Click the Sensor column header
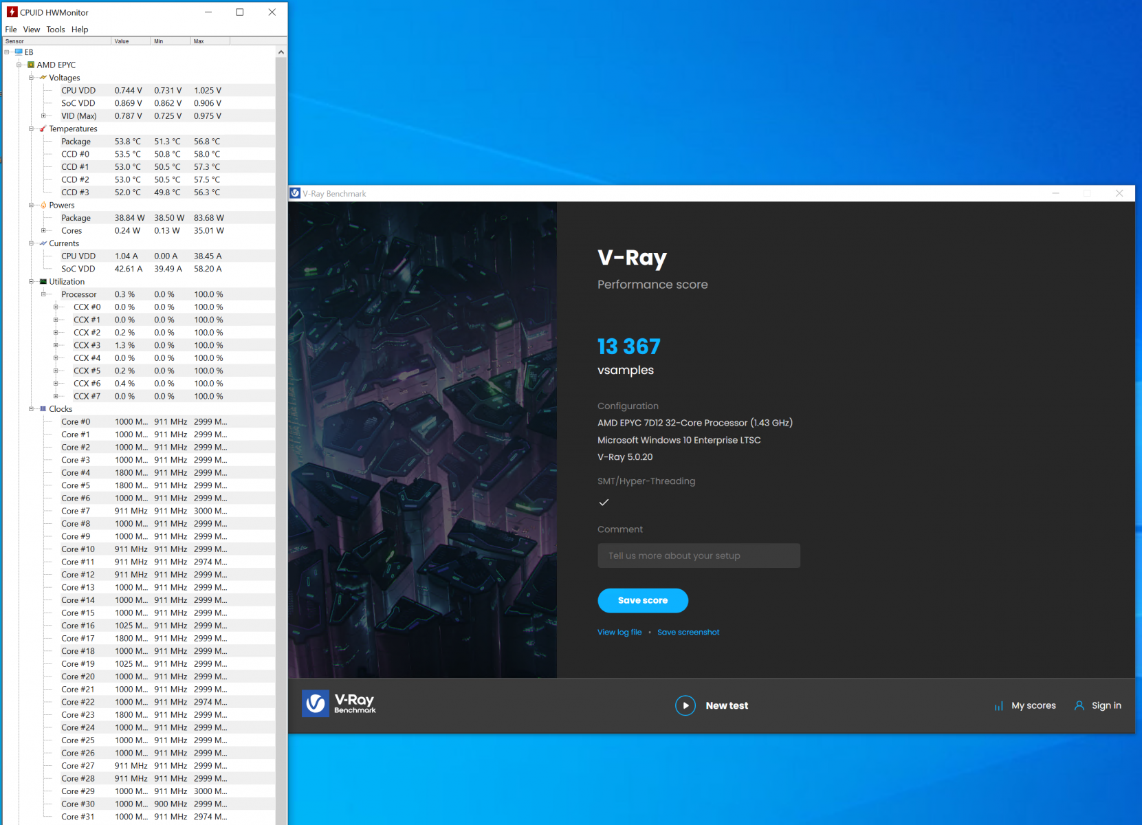 [x=56, y=41]
